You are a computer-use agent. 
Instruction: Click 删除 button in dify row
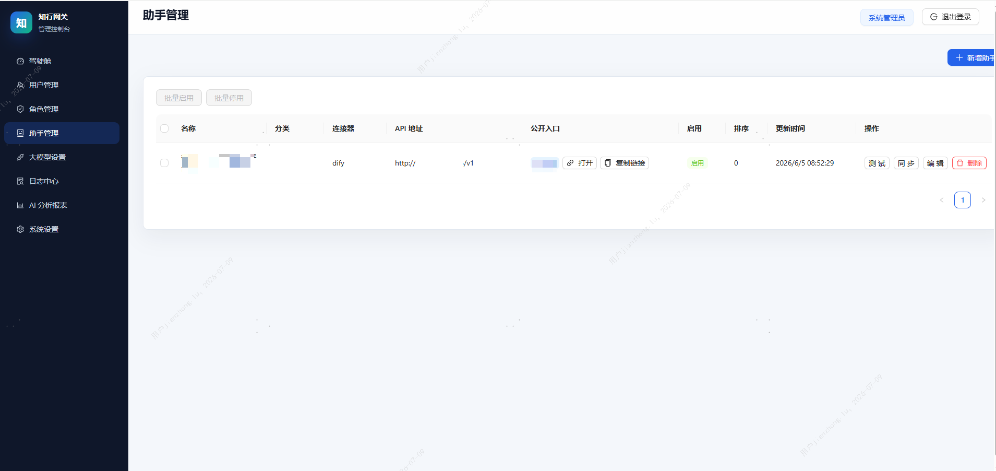[969, 163]
